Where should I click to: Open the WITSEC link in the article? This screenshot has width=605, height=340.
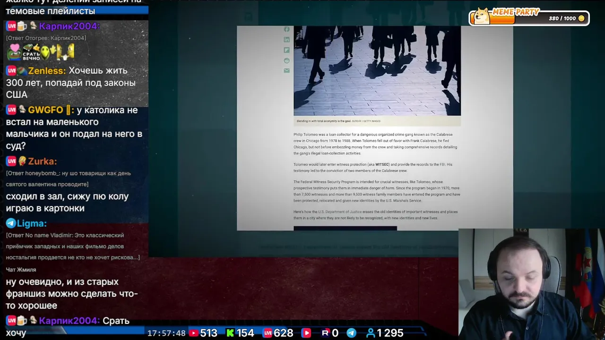(382, 164)
